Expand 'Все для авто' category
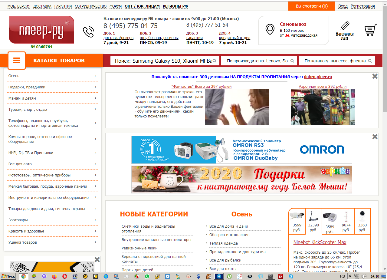387x280 pixels. click(53, 164)
